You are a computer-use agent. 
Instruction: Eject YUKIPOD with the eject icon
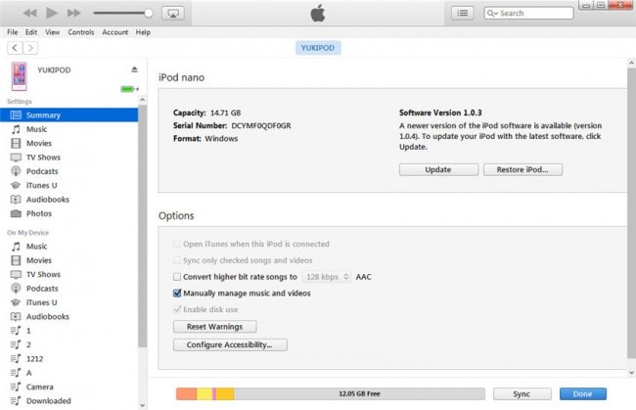coord(134,69)
